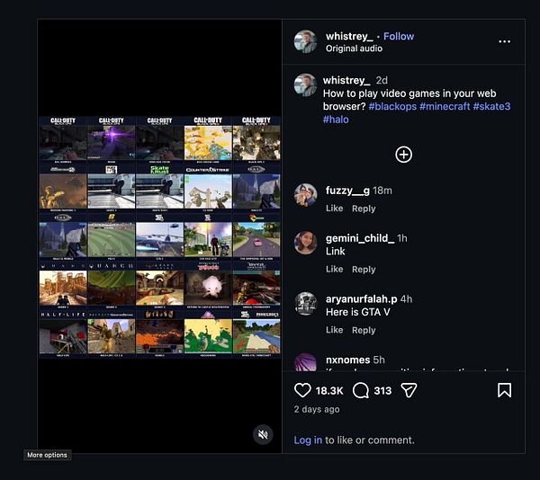Click the 2d timestamp beside the caption
This screenshot has width=540, height=480.
coord(382,80)
